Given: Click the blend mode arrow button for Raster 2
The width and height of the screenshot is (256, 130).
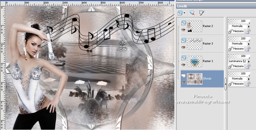Looking at the screenshot, I should click(x=249, y=26).
